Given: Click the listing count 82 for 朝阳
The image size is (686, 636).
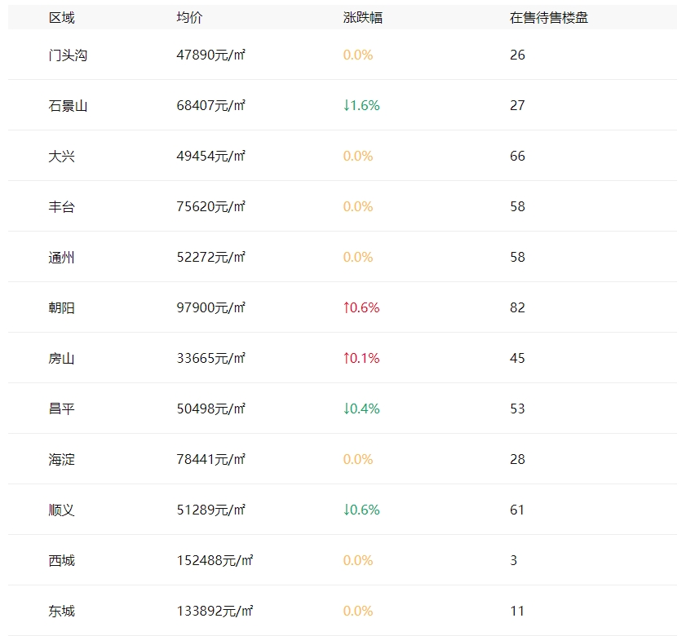Looking at the screenshot, I should point(517,307).
